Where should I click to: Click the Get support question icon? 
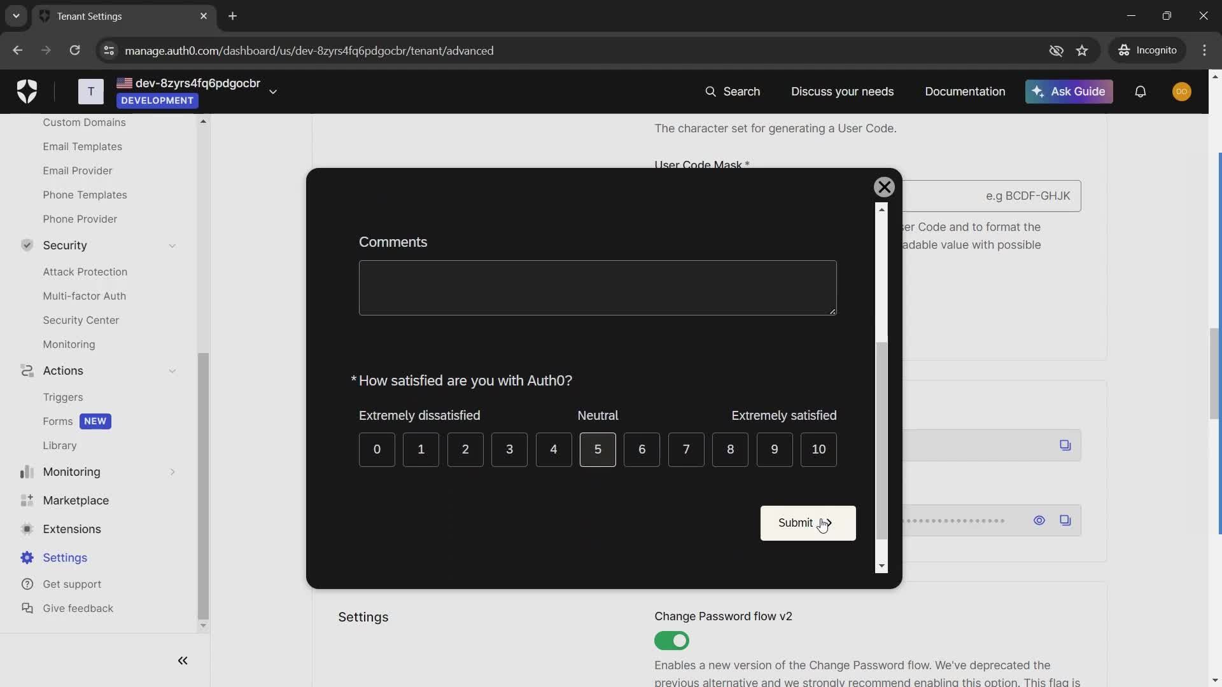[27, 585]
